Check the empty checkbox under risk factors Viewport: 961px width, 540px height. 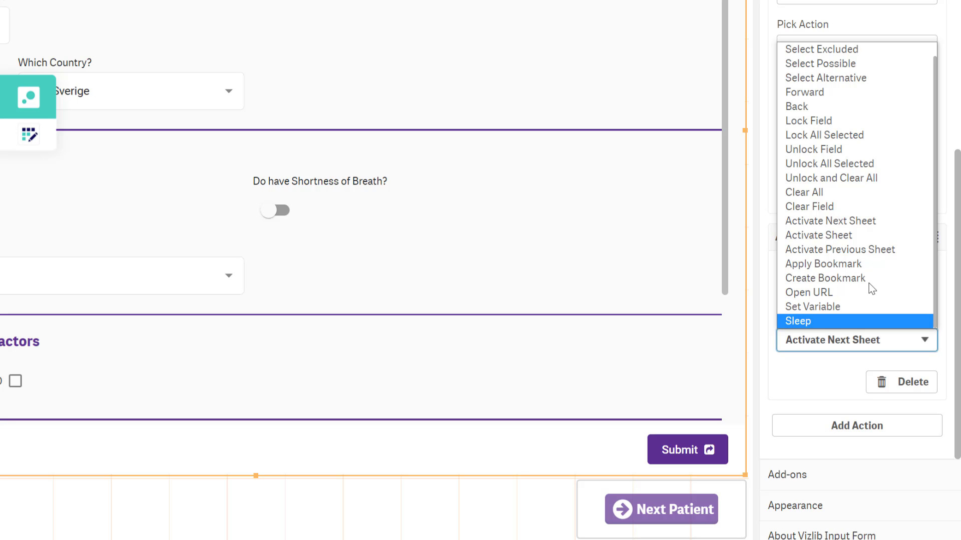(x=16, y=381)
